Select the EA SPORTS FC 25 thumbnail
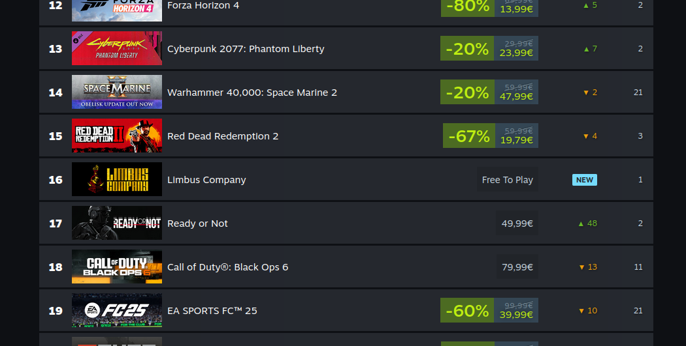The width and height of the screenshot is (686, 346). click(x=117, y=311)
